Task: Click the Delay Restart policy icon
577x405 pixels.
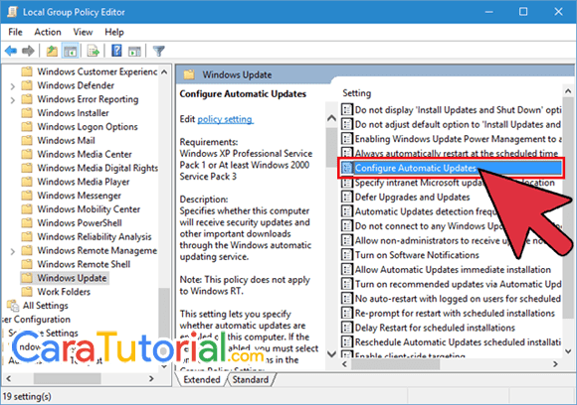Action: point(346,328)
